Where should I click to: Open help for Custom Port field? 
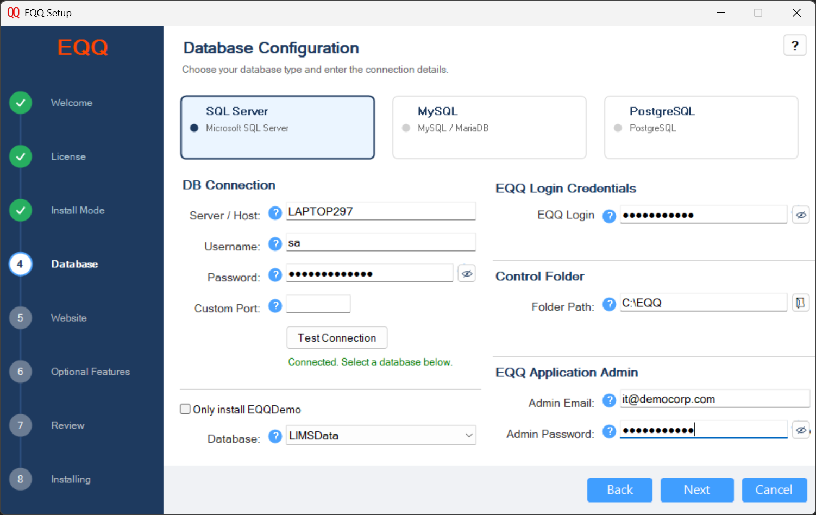click(275, 306)
